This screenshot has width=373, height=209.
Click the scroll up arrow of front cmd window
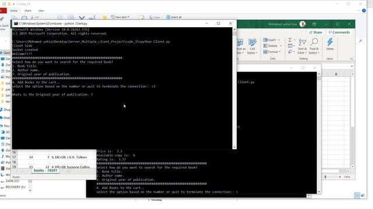[x=234, y=30]
